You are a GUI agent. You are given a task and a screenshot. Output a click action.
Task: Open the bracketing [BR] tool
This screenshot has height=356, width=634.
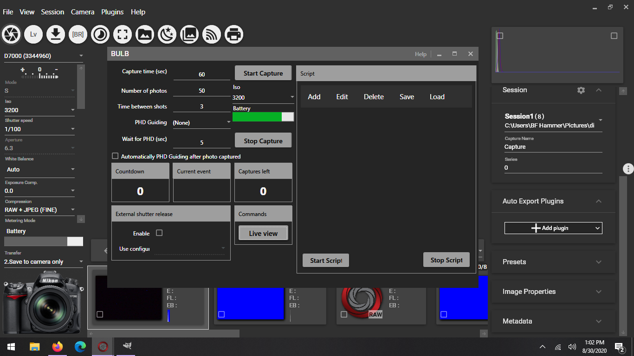click(78, 34)
